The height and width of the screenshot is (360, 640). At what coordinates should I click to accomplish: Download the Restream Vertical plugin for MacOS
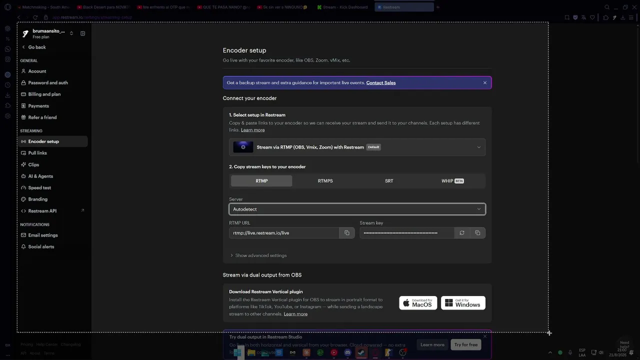pyautogui.click(x=418, y=303)
